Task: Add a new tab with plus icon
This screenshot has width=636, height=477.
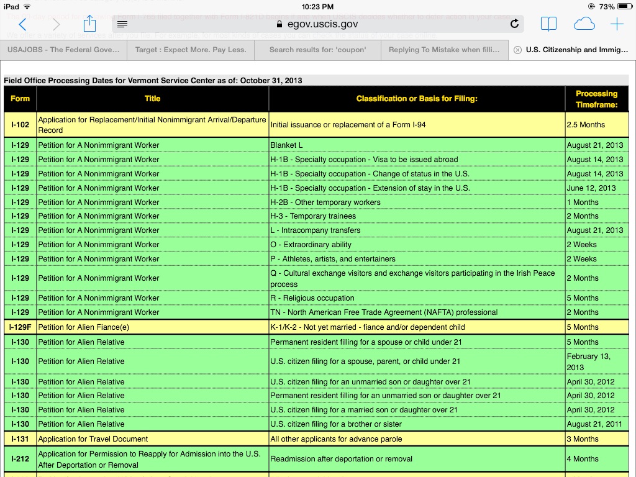Action: tap(617, 24)
